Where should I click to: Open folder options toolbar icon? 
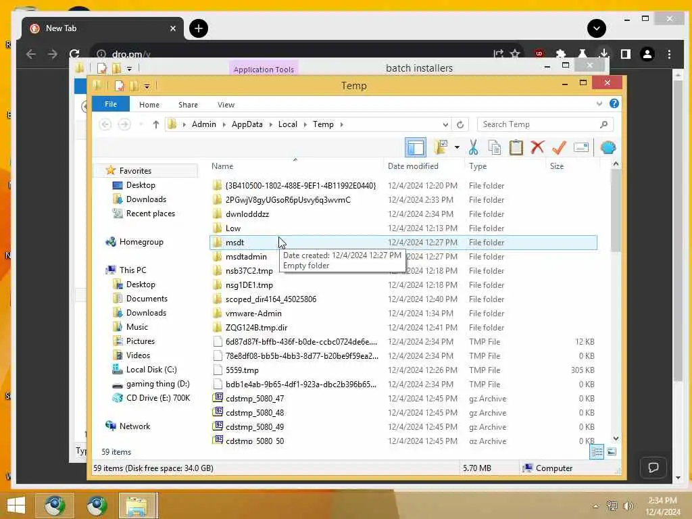click(x=441, y=147)
